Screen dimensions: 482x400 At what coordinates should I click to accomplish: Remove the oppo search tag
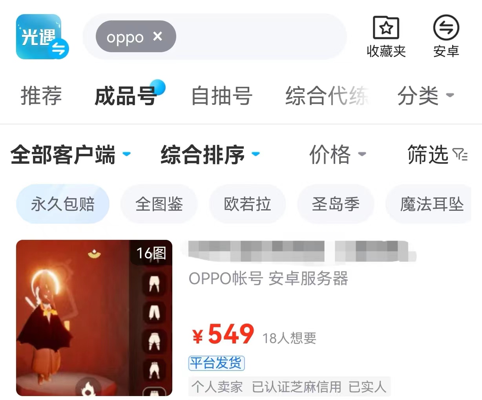click(x=157, y=37)
